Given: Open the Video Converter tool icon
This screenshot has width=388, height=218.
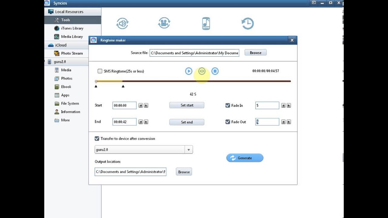Looking at the screenshot, I should pos(164,23).
